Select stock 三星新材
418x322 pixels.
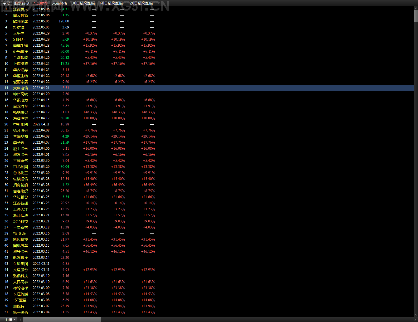click(21, 227)
